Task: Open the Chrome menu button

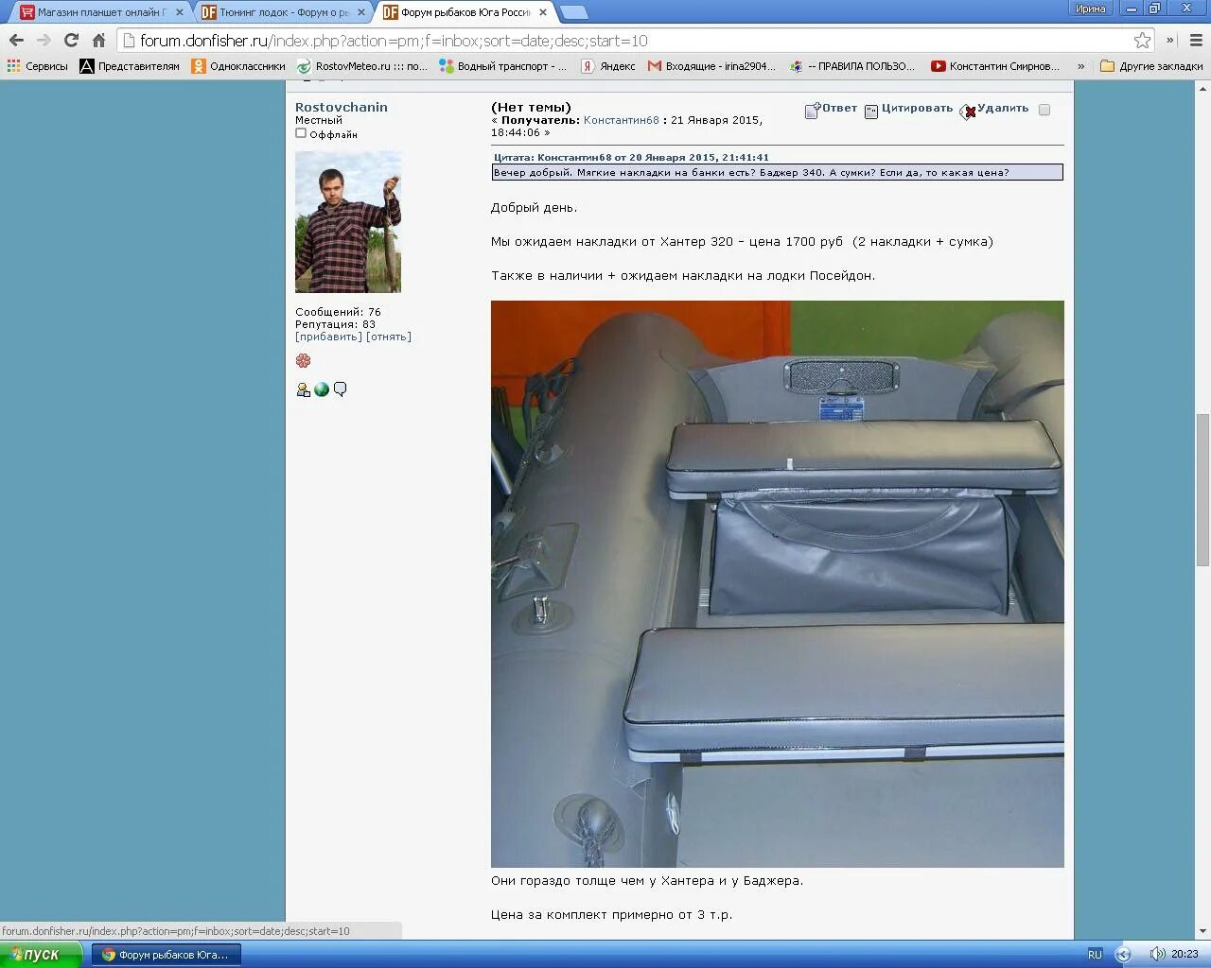Action: coord(1196,41)
